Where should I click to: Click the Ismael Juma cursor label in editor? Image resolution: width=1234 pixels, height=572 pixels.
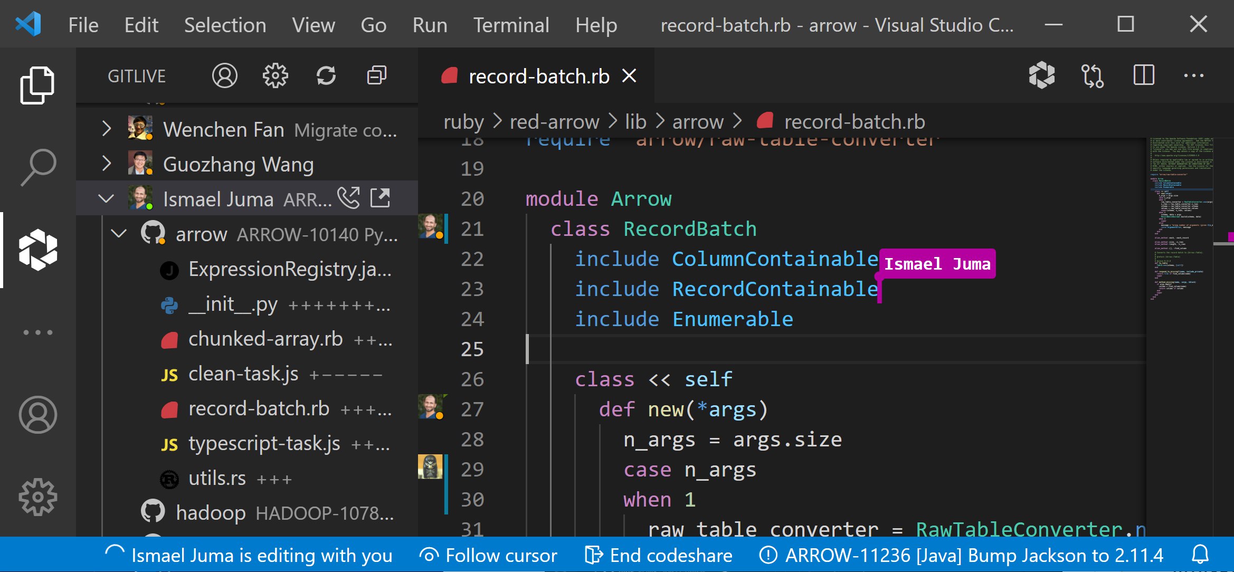937,264
